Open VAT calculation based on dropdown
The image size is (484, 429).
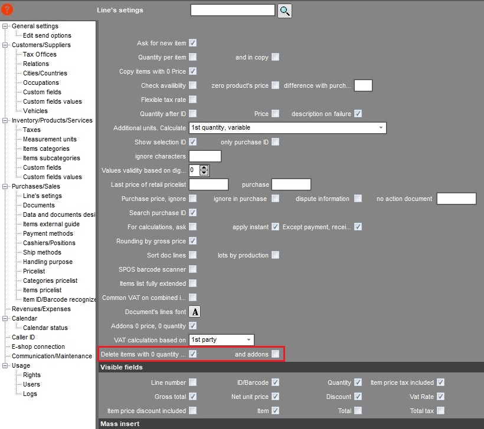(x=221, y=340)
